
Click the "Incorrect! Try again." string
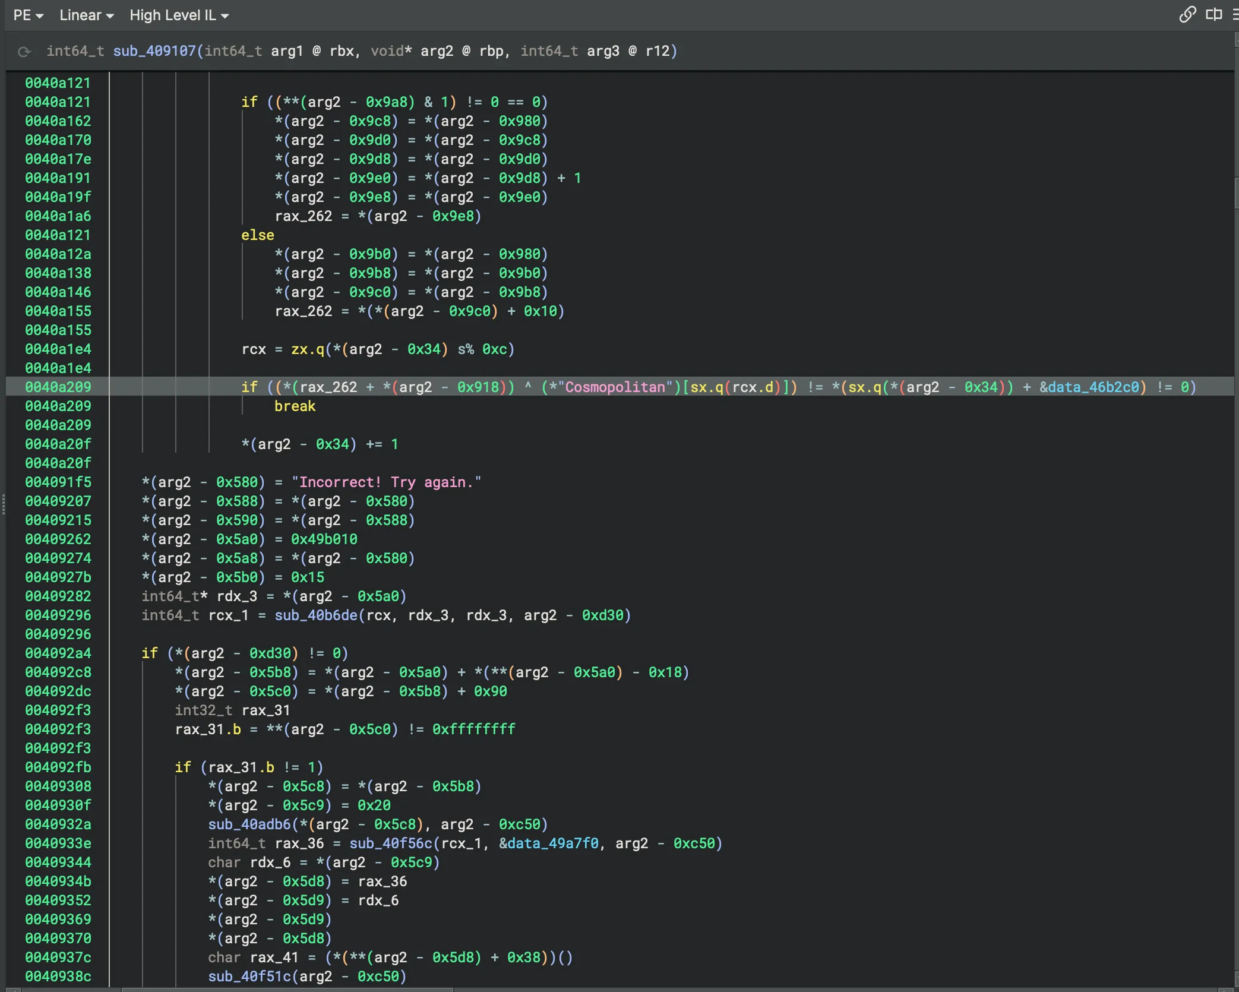coord(386,482)
